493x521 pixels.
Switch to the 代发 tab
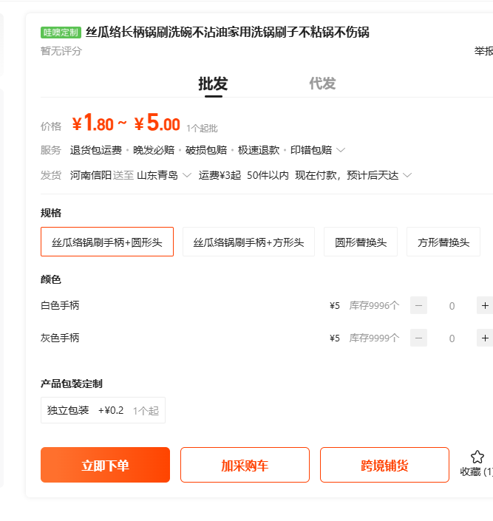pos(322,84)
